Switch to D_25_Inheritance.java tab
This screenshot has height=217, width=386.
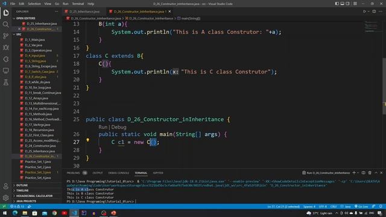click(x=84, y=11)
